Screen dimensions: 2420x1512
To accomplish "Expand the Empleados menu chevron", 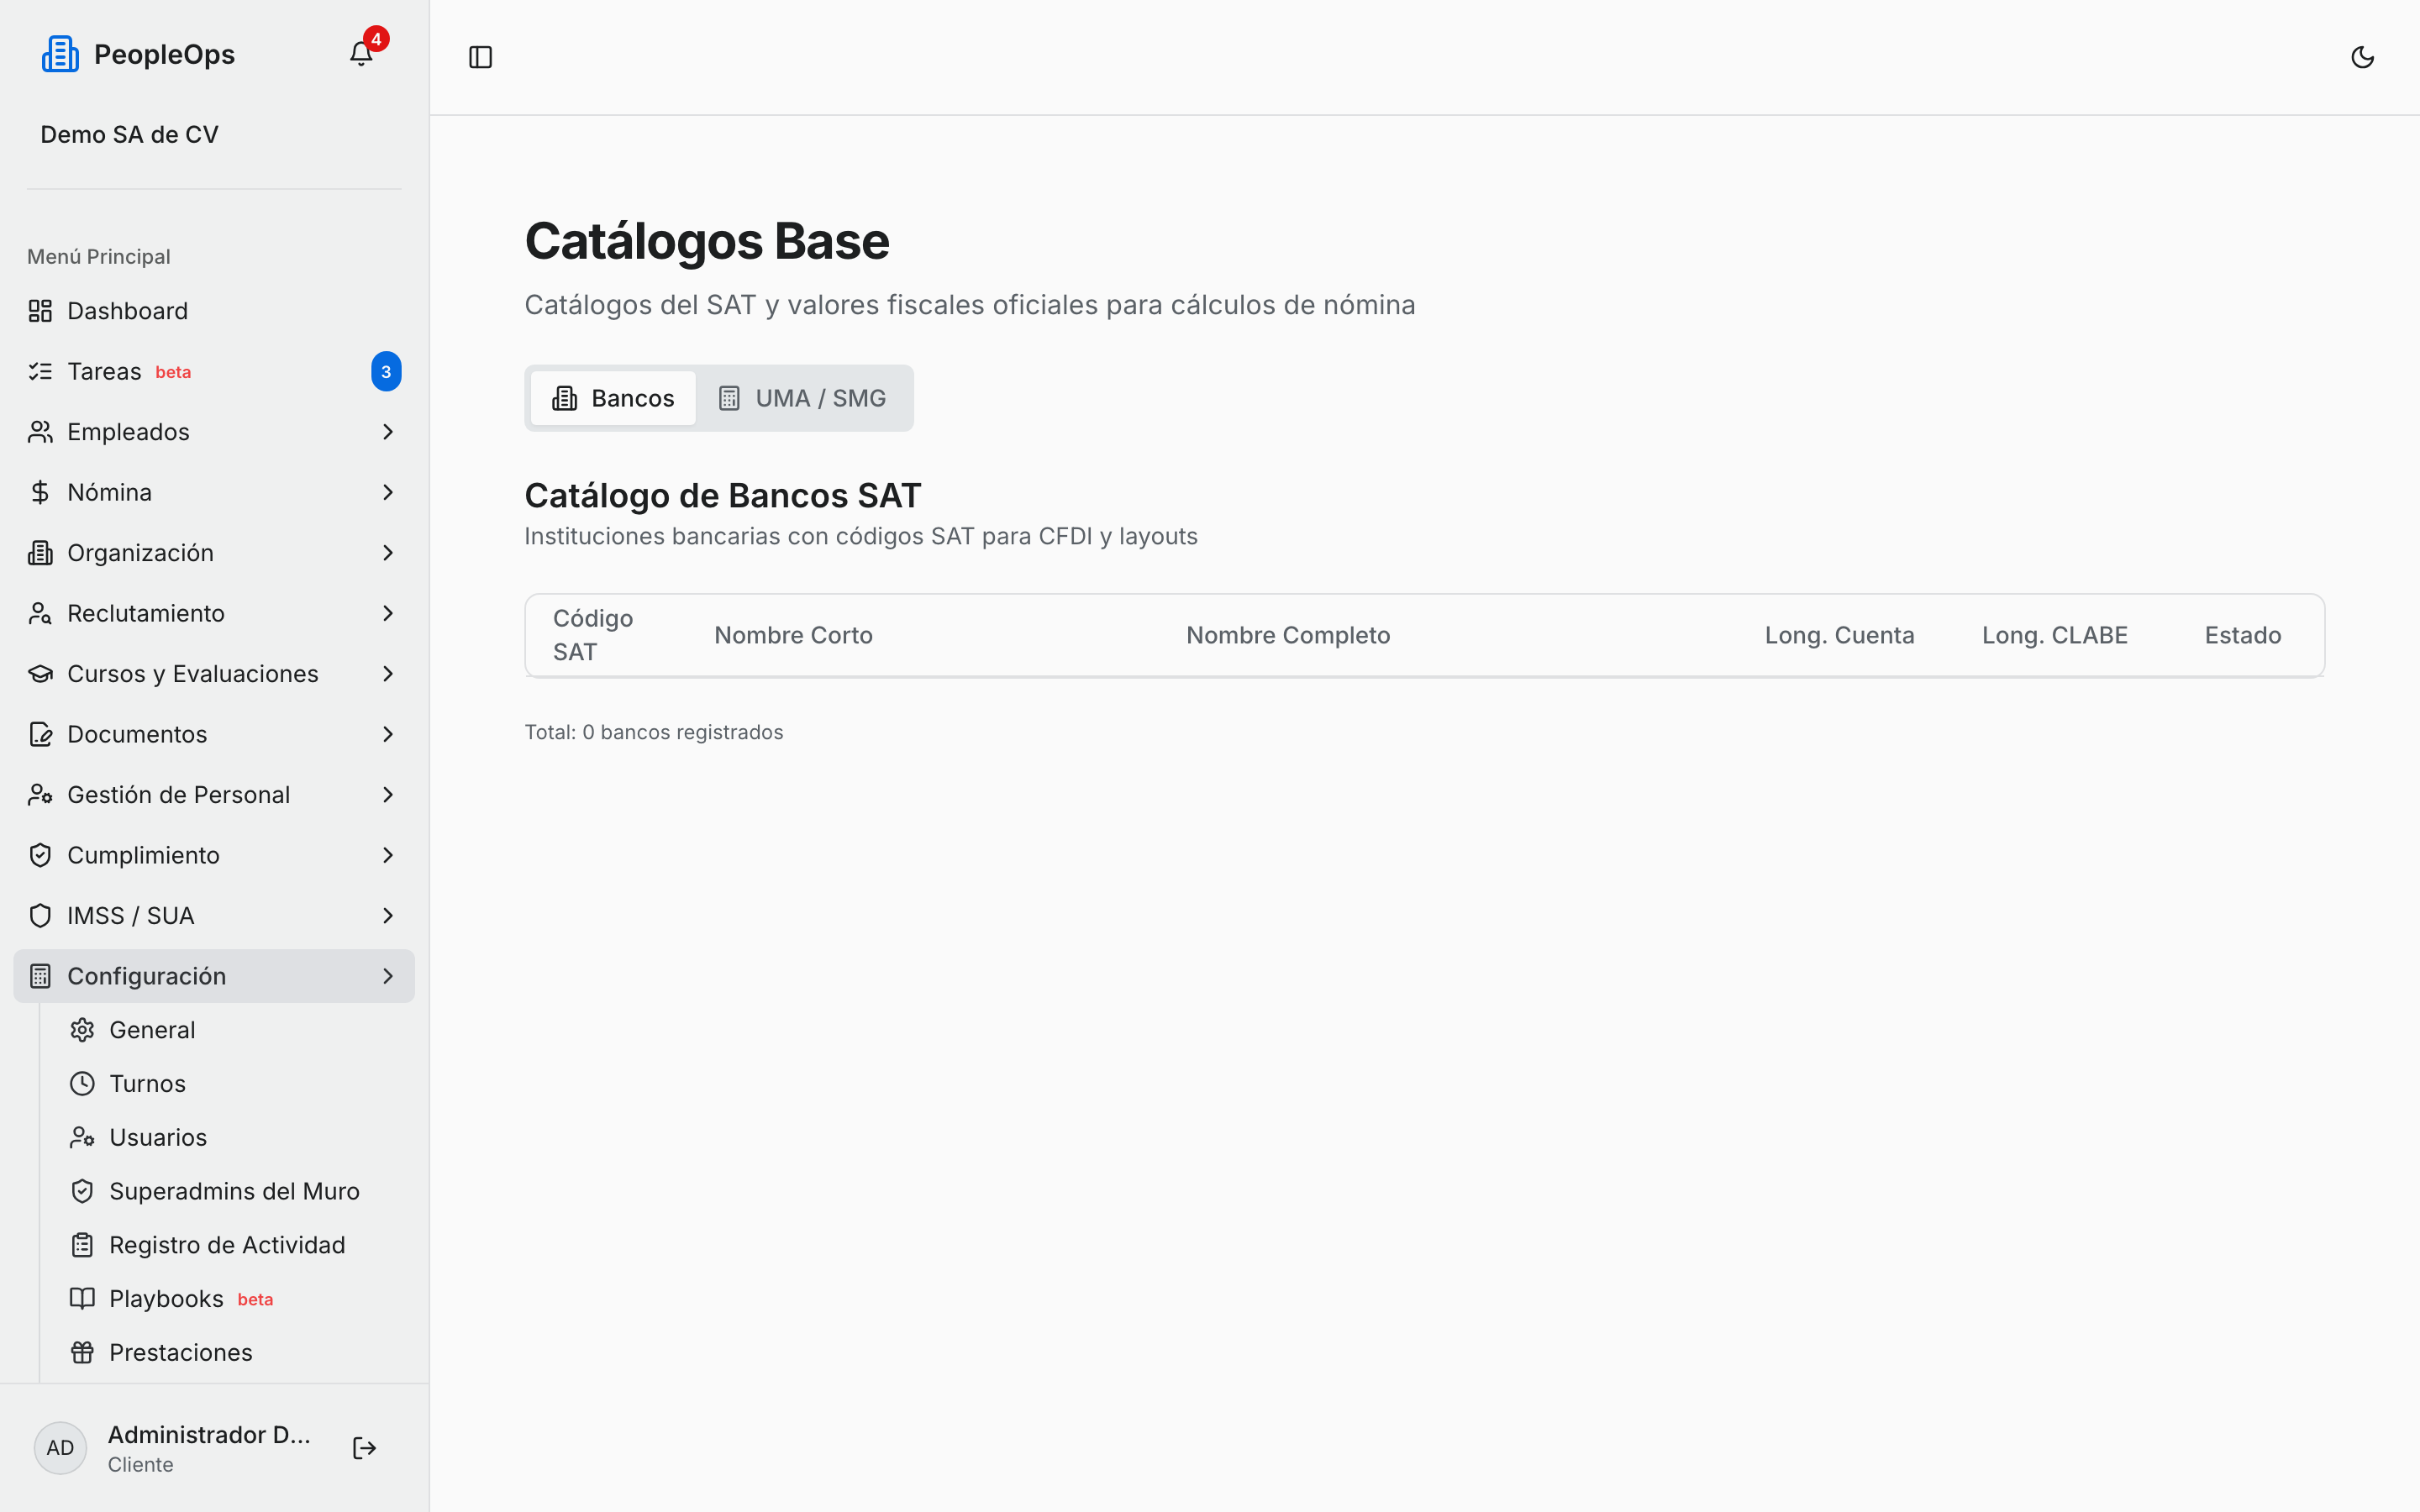I will tap(388, 432).
